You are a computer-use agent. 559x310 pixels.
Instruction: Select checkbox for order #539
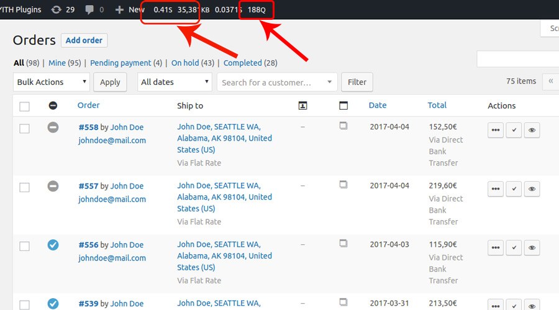coord(25,304)
